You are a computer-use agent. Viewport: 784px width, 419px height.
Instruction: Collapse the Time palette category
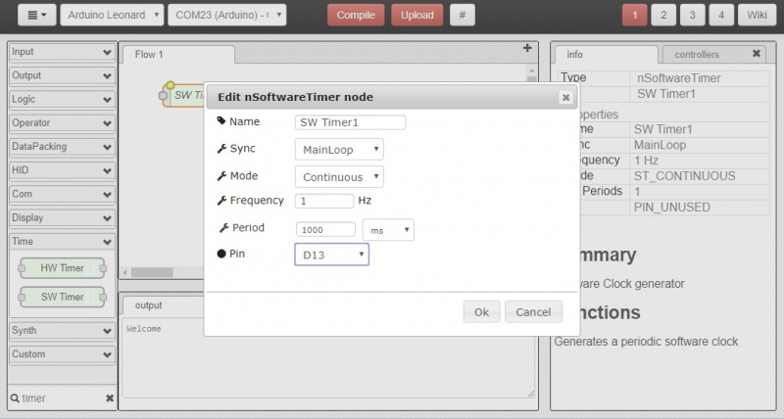tap(62, 242)
